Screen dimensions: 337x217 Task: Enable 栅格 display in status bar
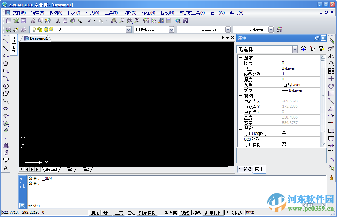[107, 213]
